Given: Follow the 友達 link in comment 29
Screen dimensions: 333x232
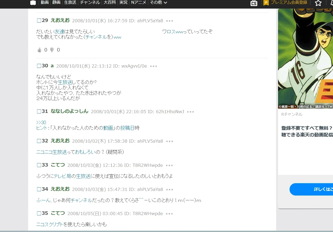Looking at the screenshot, I should point(60,32).
